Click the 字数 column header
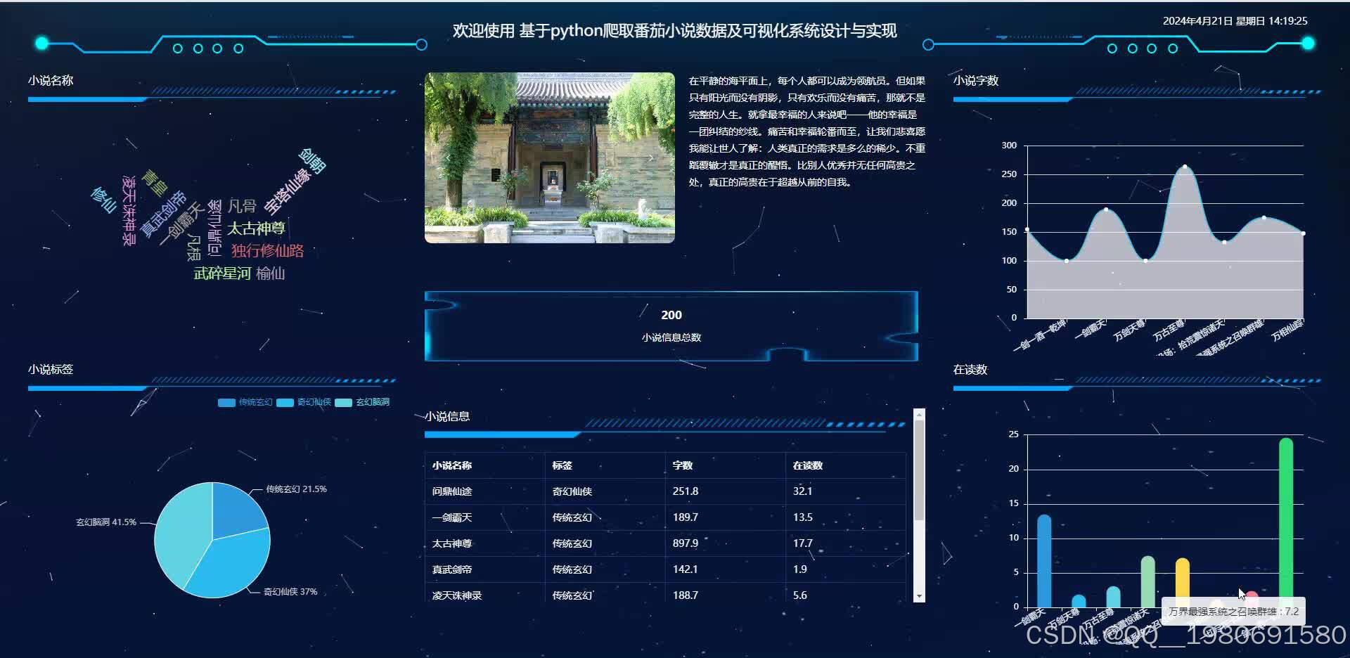The image size is (1350, 658). coord(683,465)
